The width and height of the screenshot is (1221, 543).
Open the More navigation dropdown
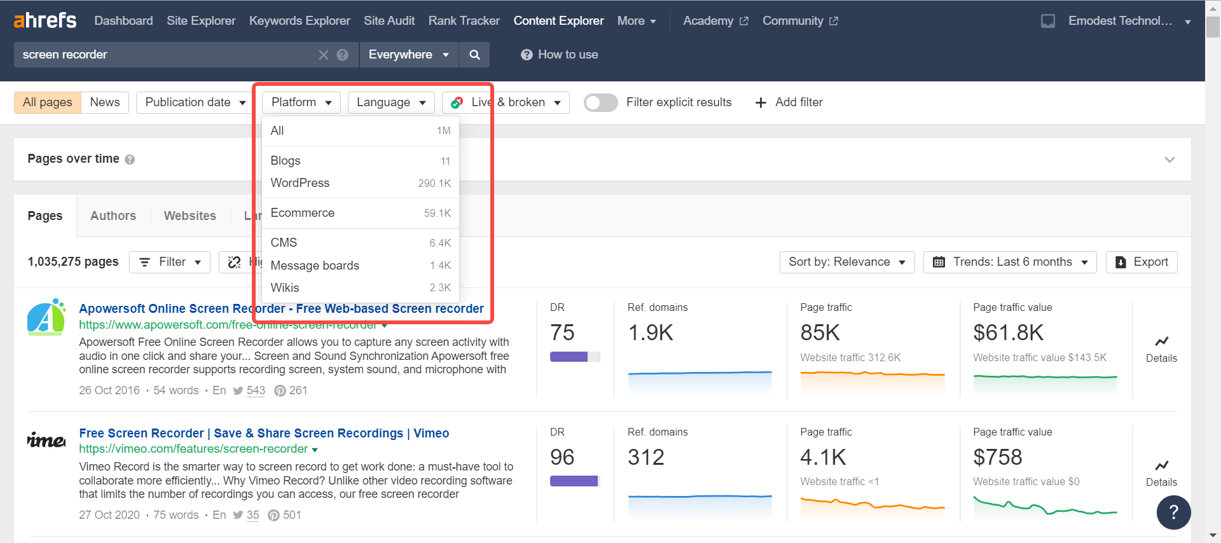point(637,21)
